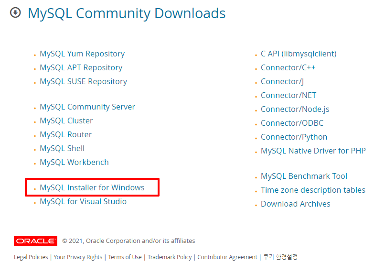Click the download circle icon beside the title

[x=15, y=12]
